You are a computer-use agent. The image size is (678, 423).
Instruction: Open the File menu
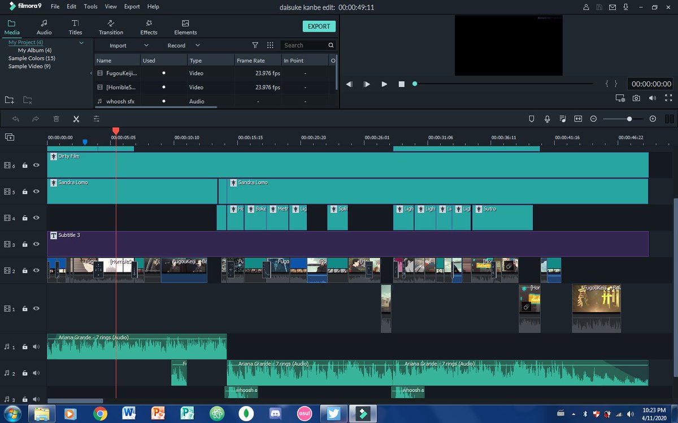[x=55, y=7]
